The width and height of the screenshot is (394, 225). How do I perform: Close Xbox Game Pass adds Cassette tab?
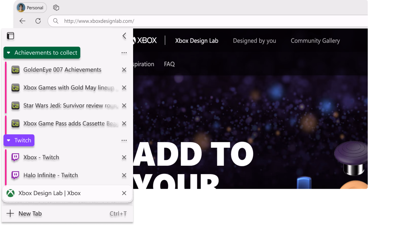124,124
